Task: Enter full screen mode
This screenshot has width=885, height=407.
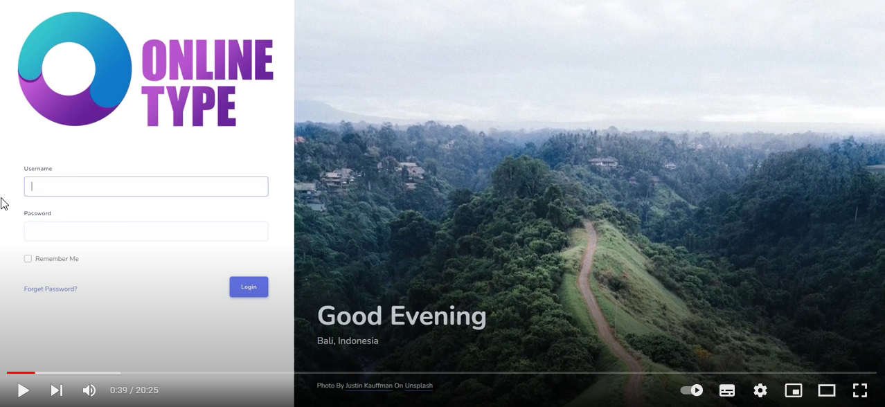Action: point(860,390)
